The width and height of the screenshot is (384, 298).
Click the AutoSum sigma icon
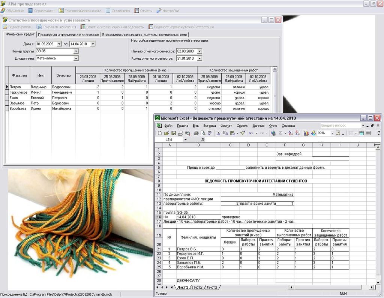(x=280, y=133)
